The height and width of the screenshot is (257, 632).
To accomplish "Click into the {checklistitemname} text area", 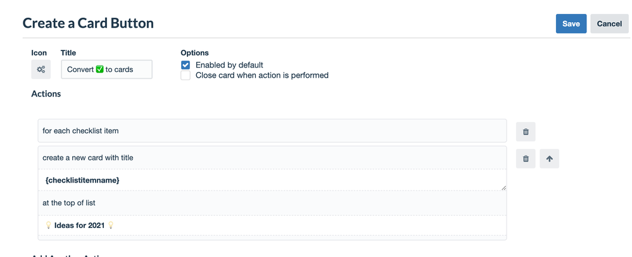I will tap(272, 180).
